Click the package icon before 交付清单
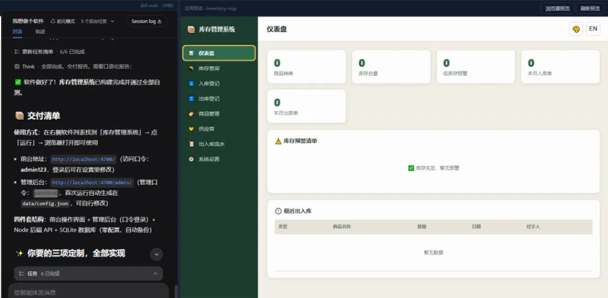Image resolution: width=608 pixels, height=298 pixels. (20, 116)
